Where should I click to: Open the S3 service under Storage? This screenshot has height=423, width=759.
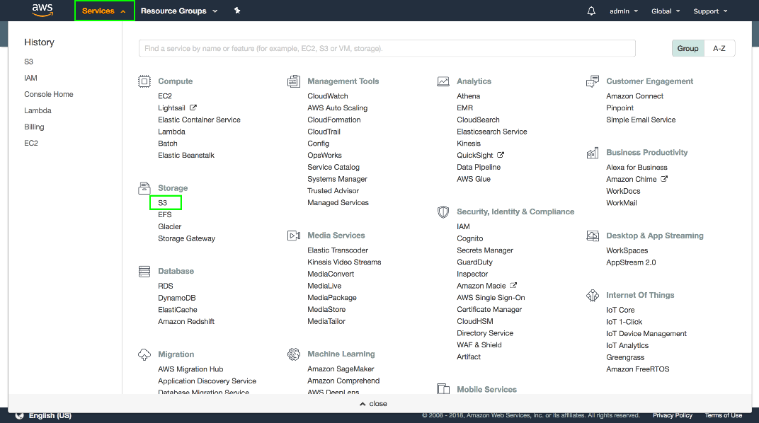pos(163,203)
